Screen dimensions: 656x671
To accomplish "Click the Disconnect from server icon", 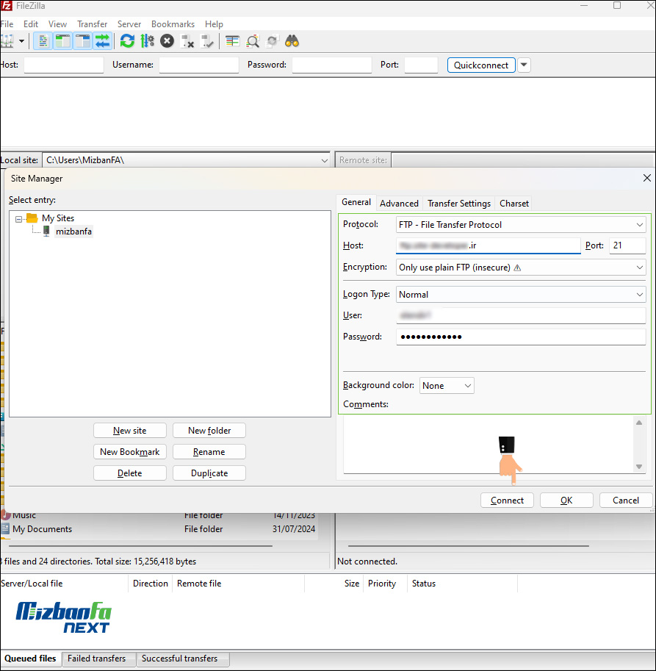I will [187, 41].
